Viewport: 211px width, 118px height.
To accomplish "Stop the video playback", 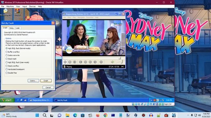I will click(75, 62).
